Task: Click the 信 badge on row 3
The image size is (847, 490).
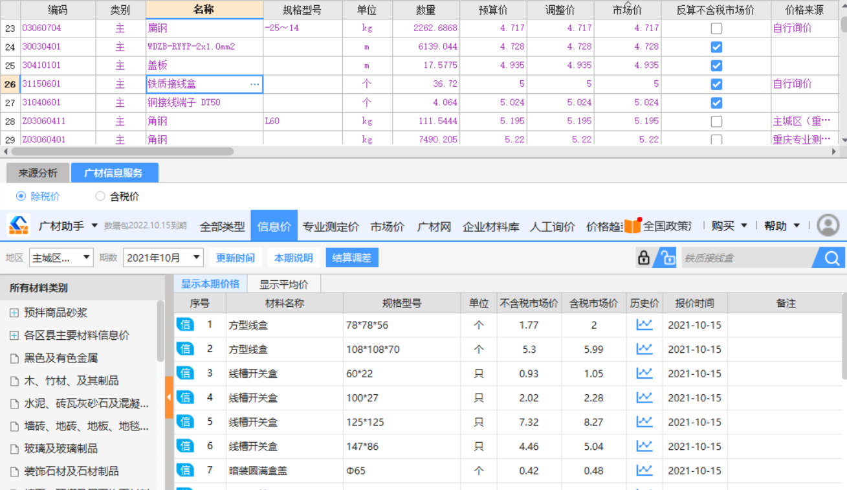Action: pyautogui.click(x=185, y=373)
